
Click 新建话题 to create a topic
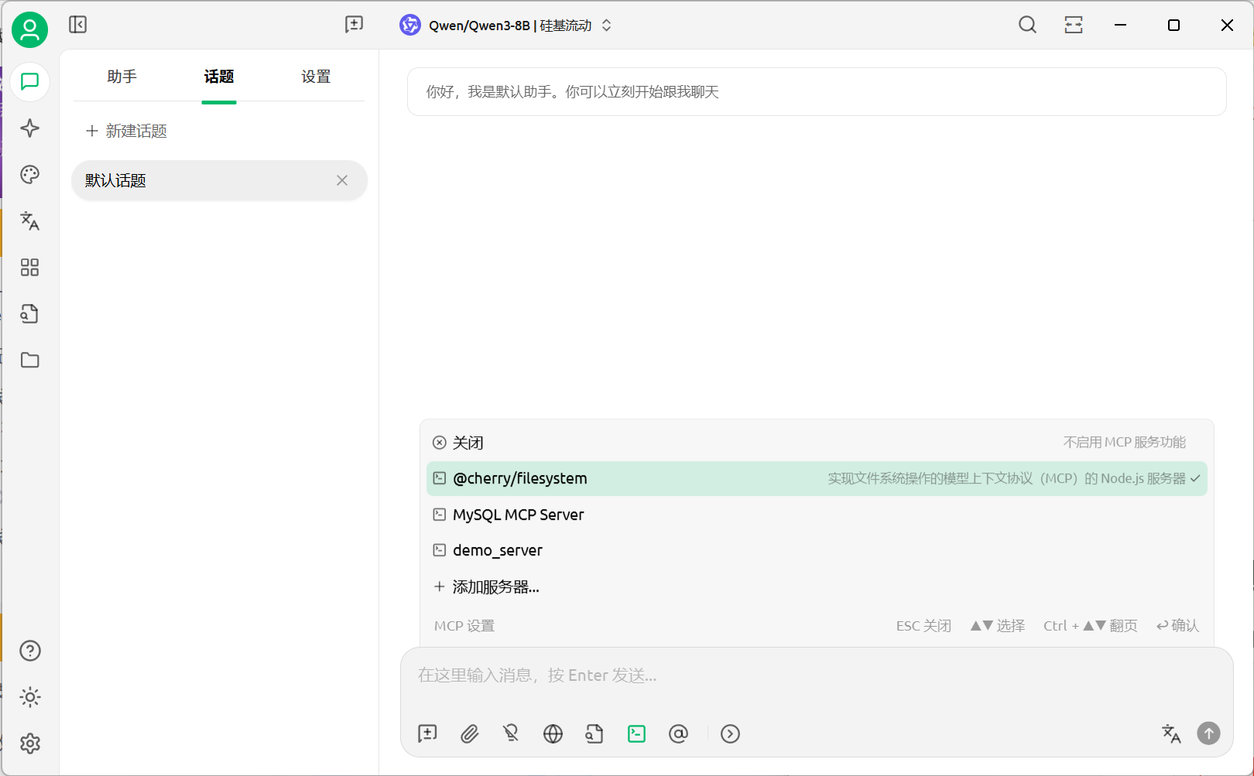click(127, 131)
